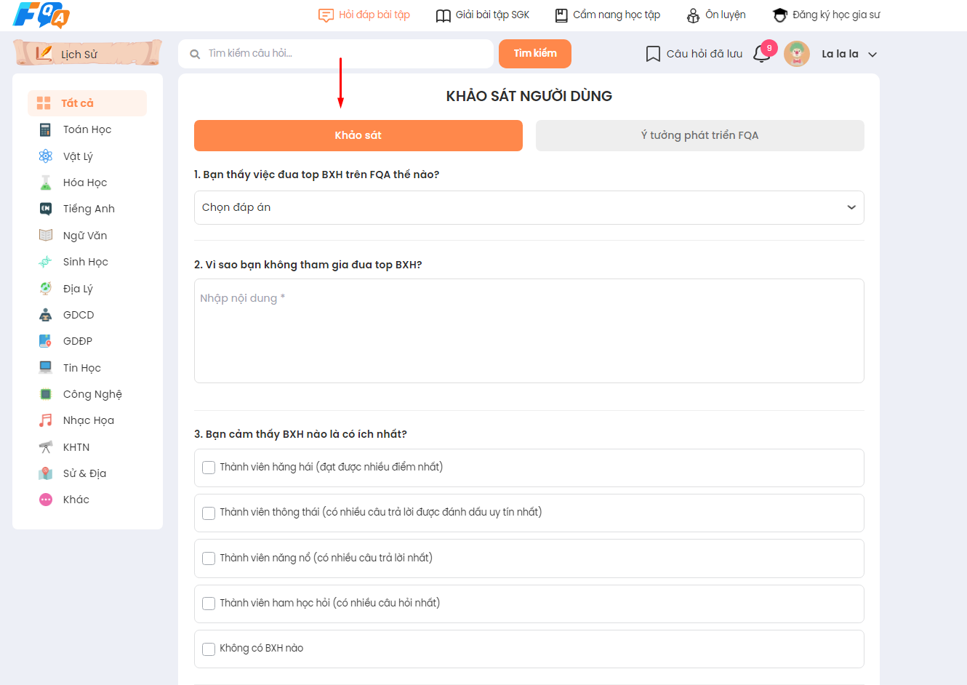Open 'Giải bài tập SGK' menu item
Viewport: 967px width, 685px height.
[x=483, y=15]
